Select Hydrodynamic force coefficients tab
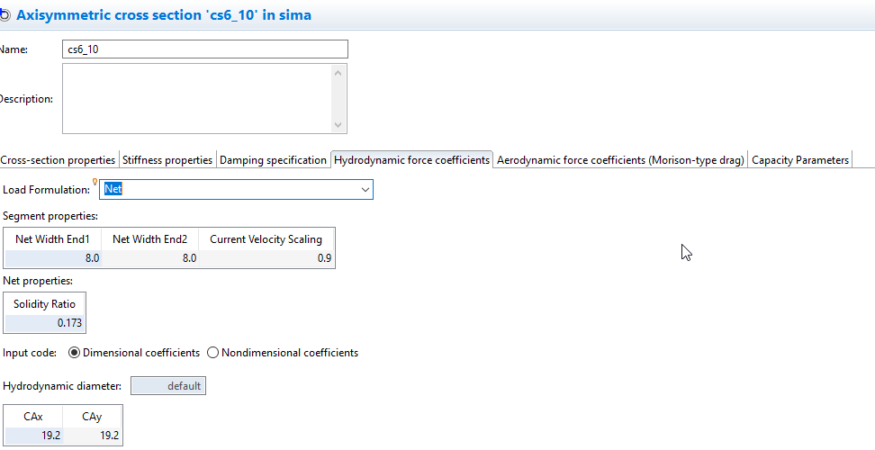The height and width of the screenshot is (450, 875). (411, 160)
